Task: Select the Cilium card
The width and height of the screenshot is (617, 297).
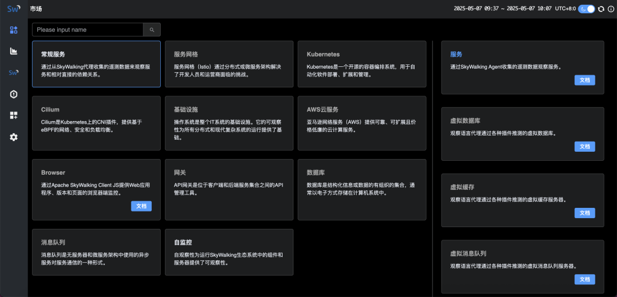Action: click(x=96, y=123)
